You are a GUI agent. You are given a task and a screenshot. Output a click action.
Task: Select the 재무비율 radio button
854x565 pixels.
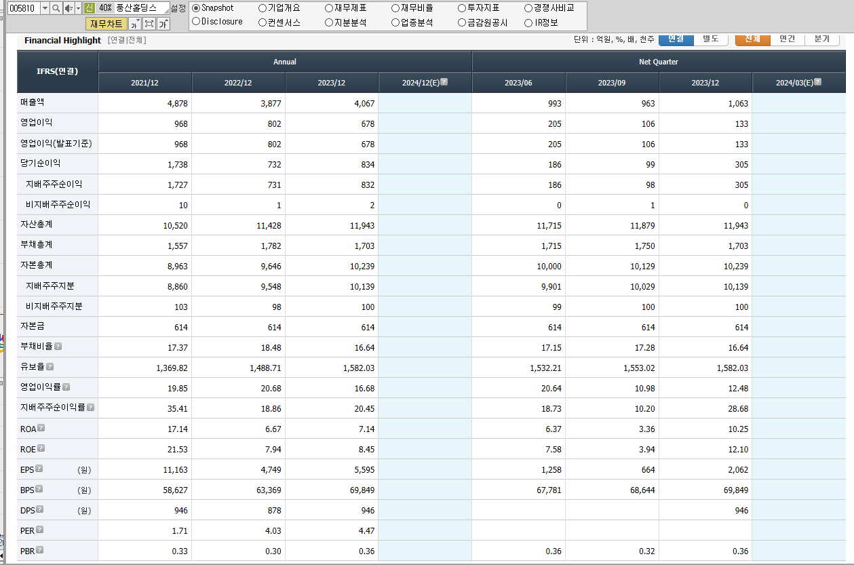[x=395, y=8]
